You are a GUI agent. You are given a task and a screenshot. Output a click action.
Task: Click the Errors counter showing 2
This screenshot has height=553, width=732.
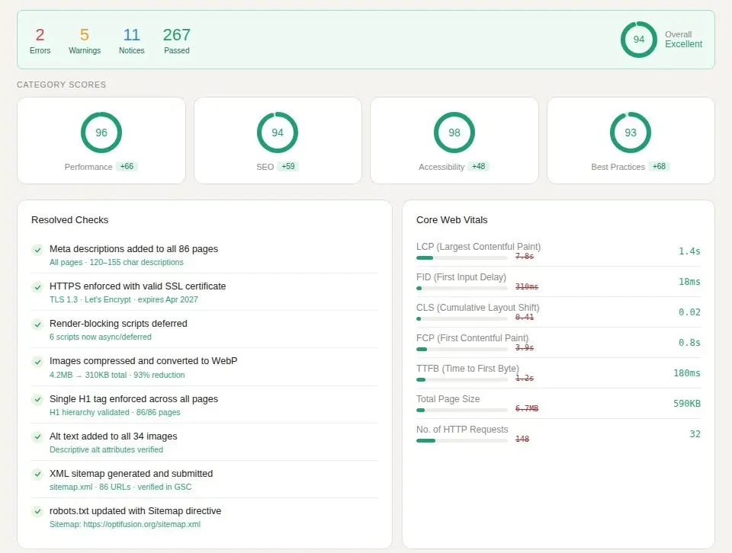[40, 40]
